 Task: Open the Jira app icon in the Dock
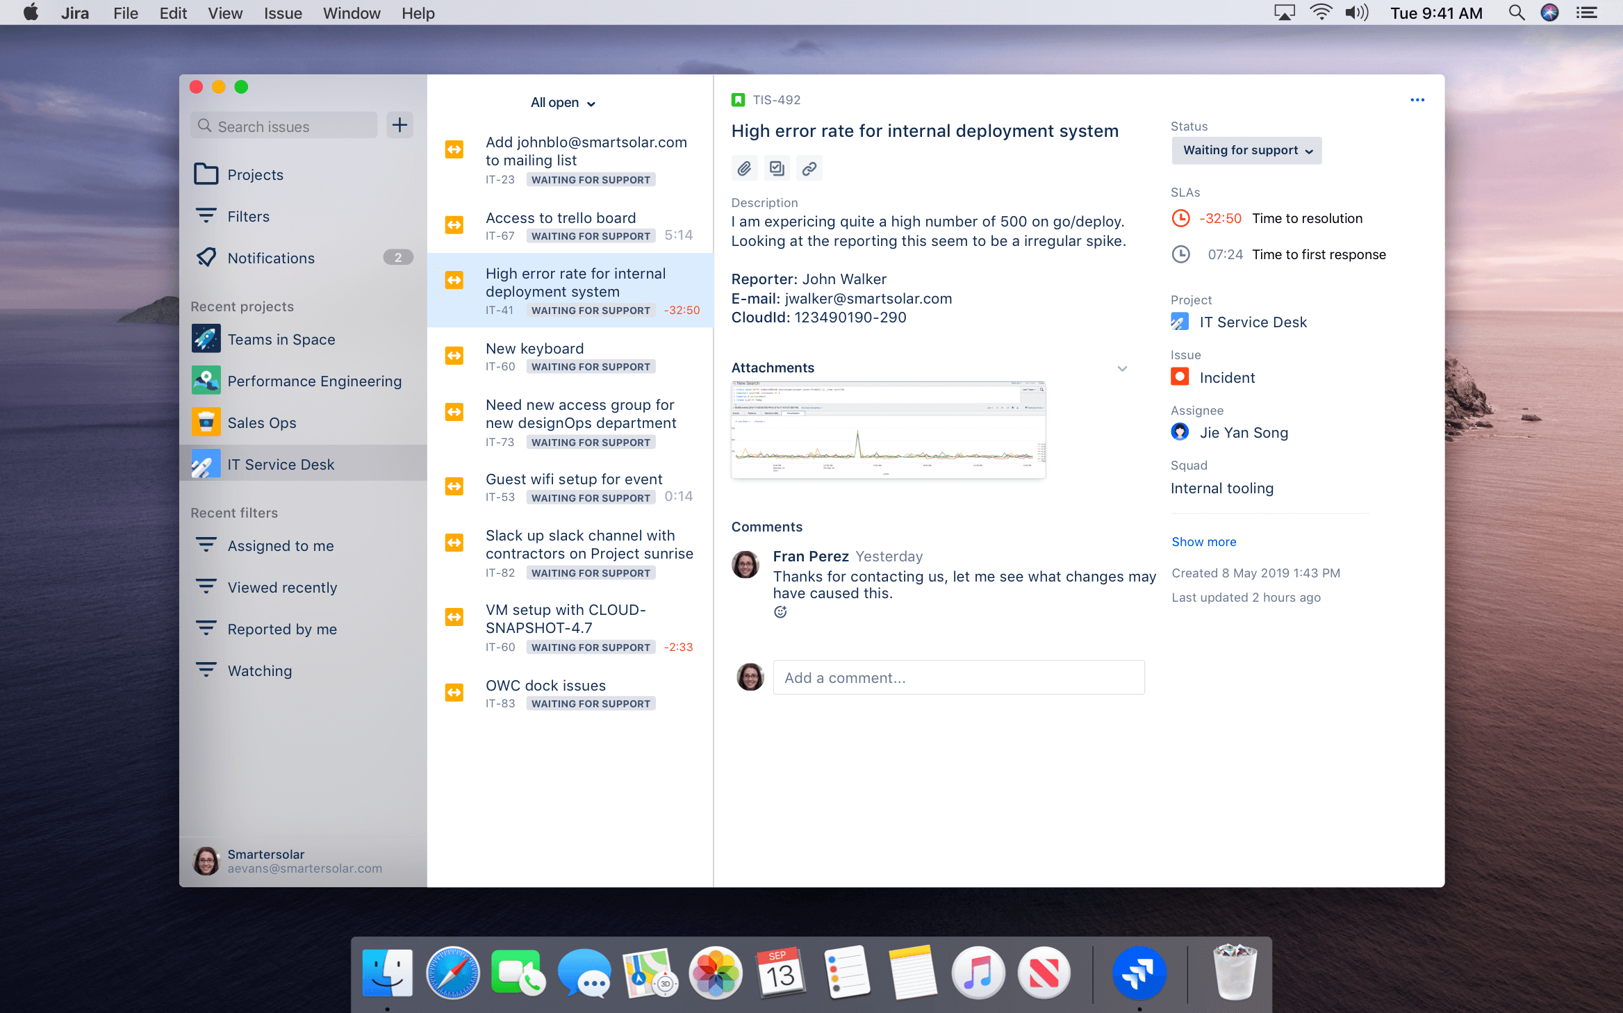[1138, 973]
